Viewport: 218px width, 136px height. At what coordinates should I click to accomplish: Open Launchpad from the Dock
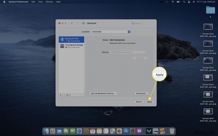(53, 131)
